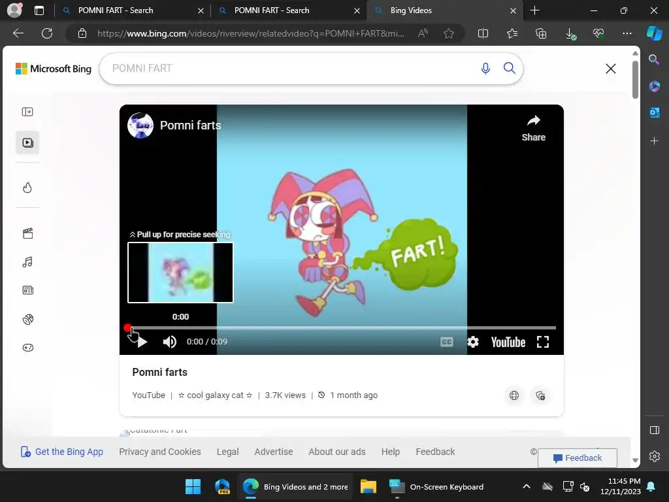Click the seek preview thumbnail
Image resolution: width=669 pixels, height=502 pixels.
click(180, 273)
